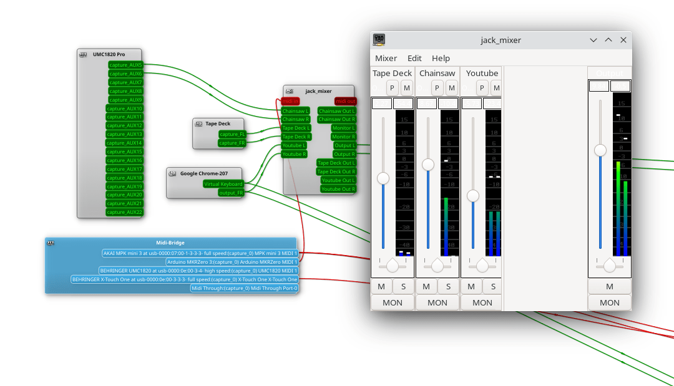Open the Help menu

(x=441, y=58)
